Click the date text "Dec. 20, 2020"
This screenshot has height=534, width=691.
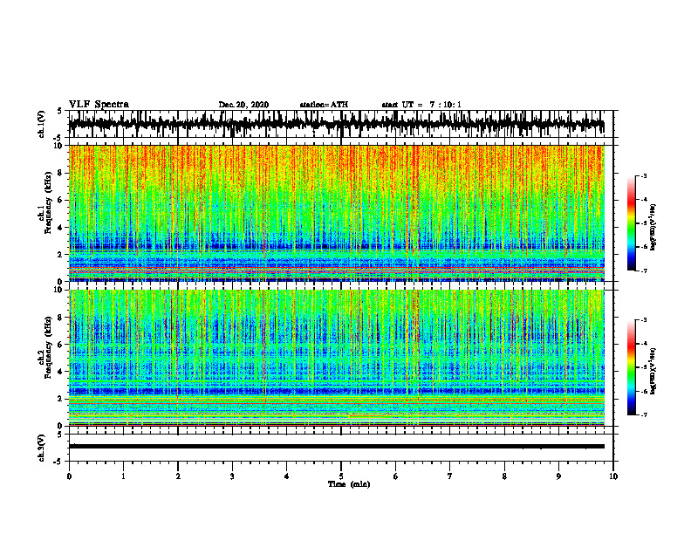coord(243,105)
